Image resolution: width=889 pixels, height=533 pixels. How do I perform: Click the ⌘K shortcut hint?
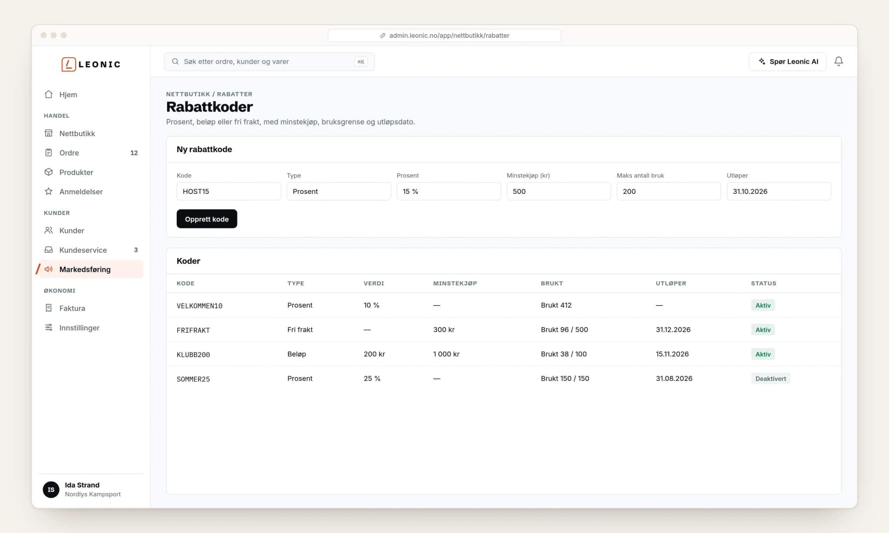tap(361, 62)
